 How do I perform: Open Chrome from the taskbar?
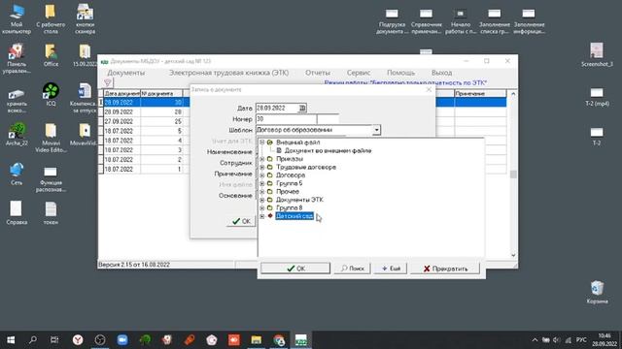[x=279, y=340]
